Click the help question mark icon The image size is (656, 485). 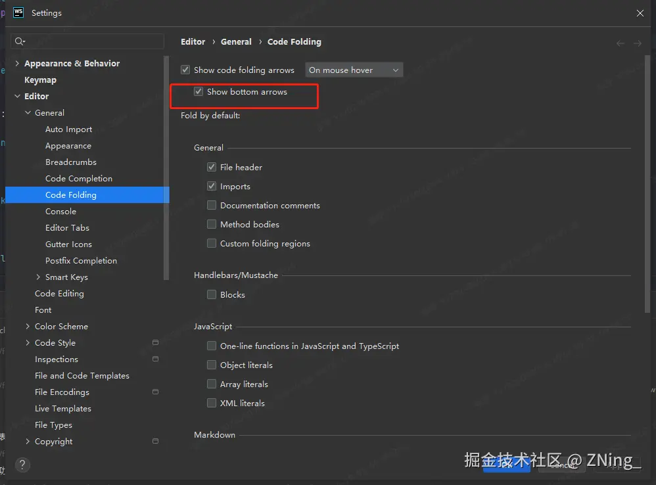point(22,465)
